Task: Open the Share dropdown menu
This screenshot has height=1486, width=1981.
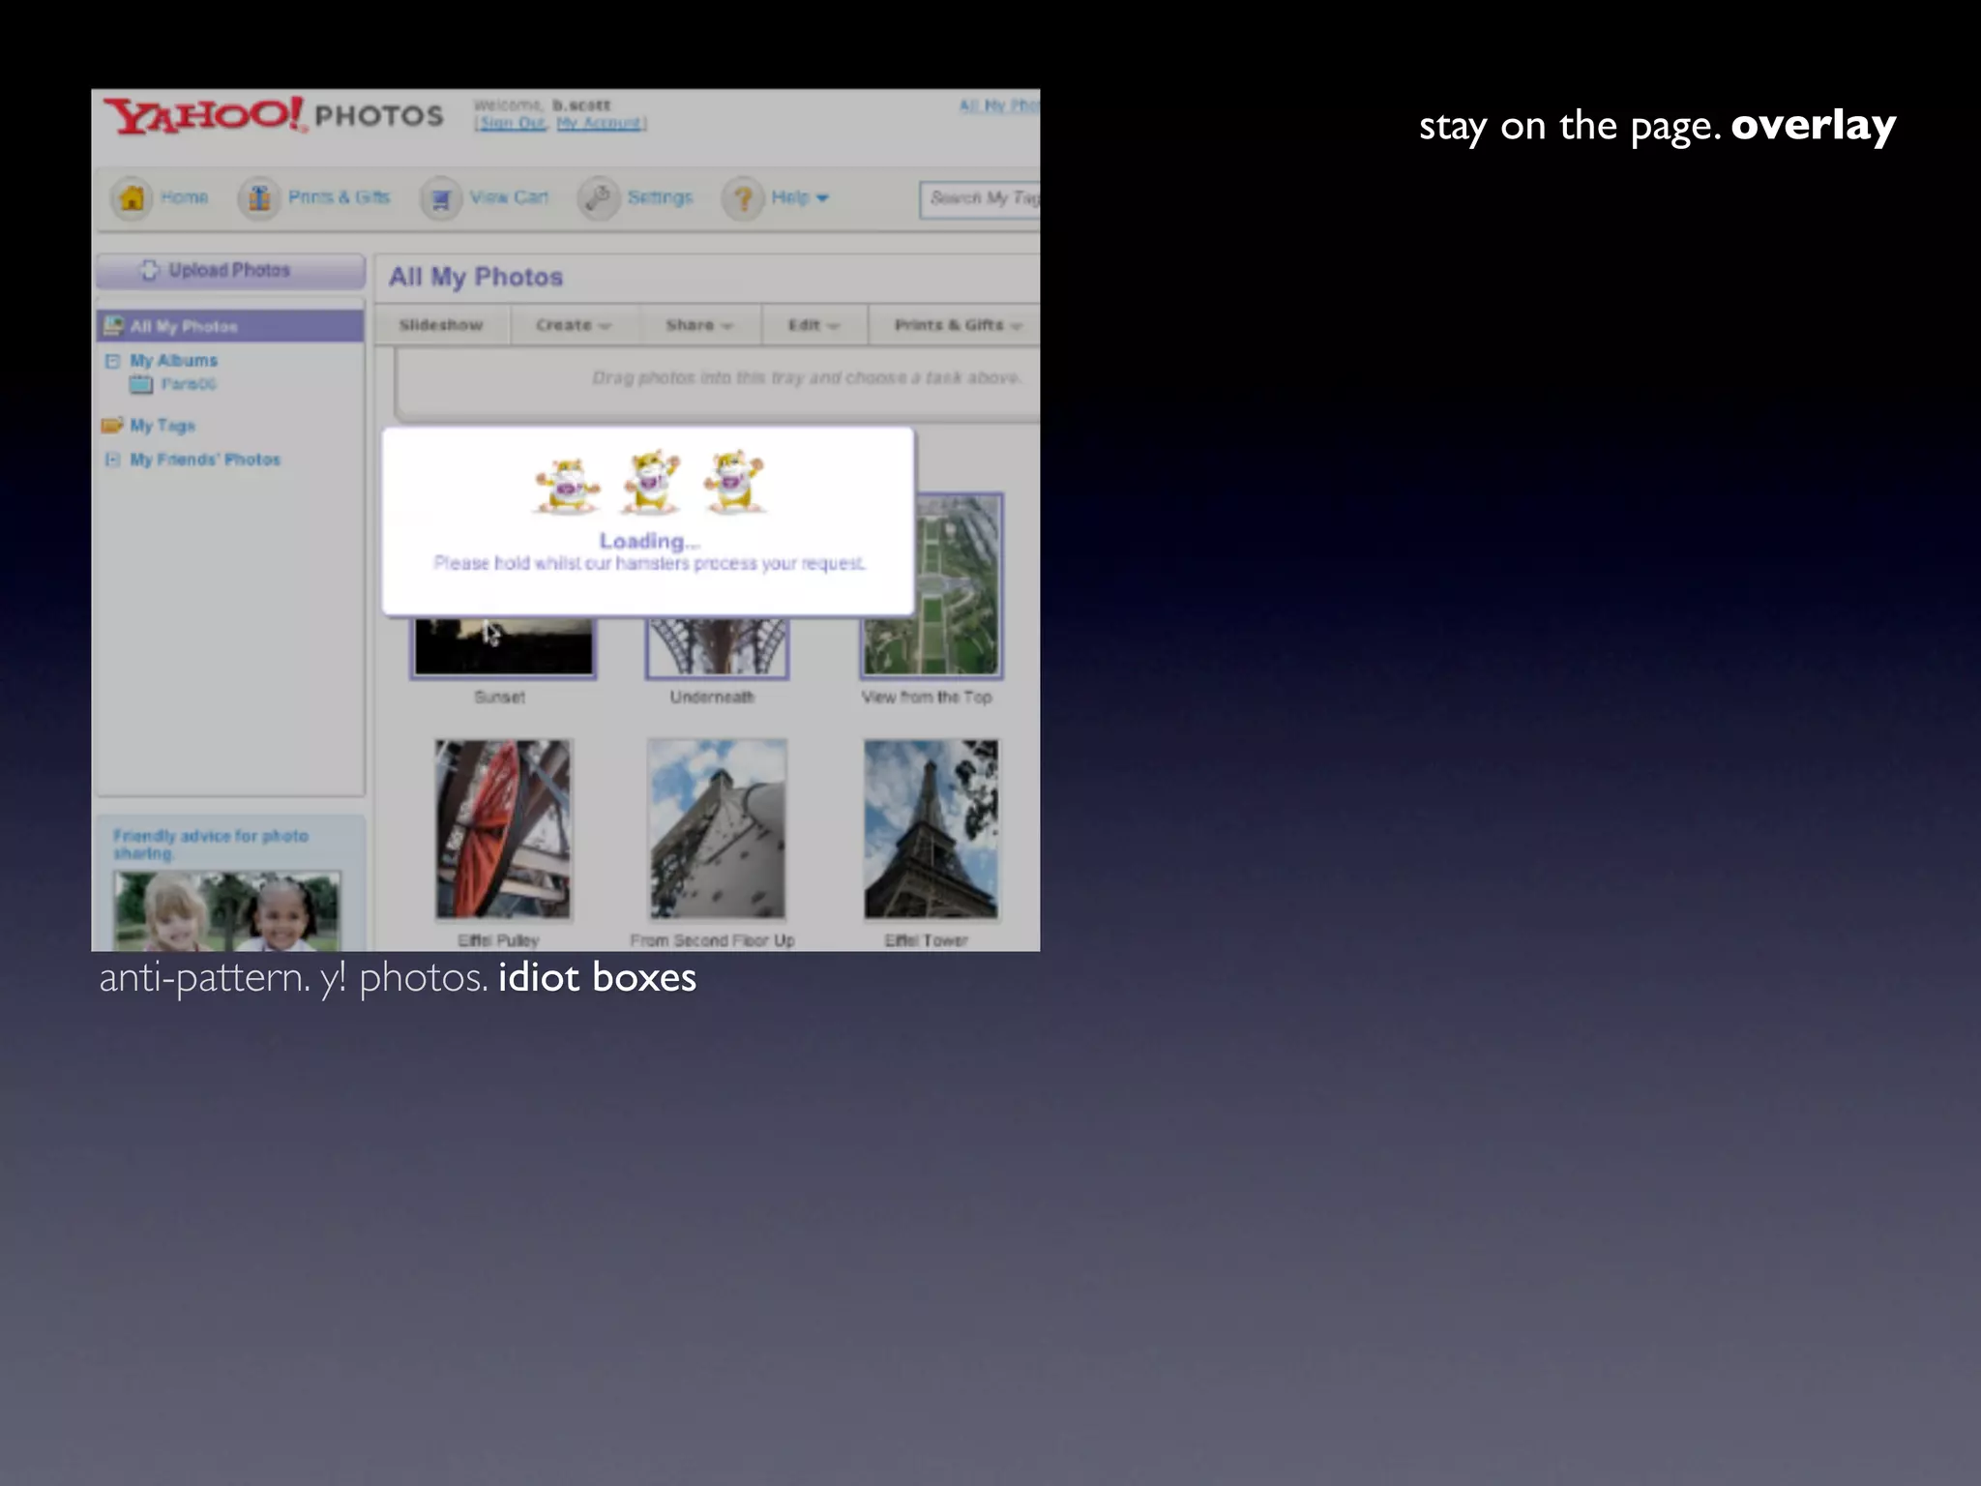Action: click(x=699, y=325)
